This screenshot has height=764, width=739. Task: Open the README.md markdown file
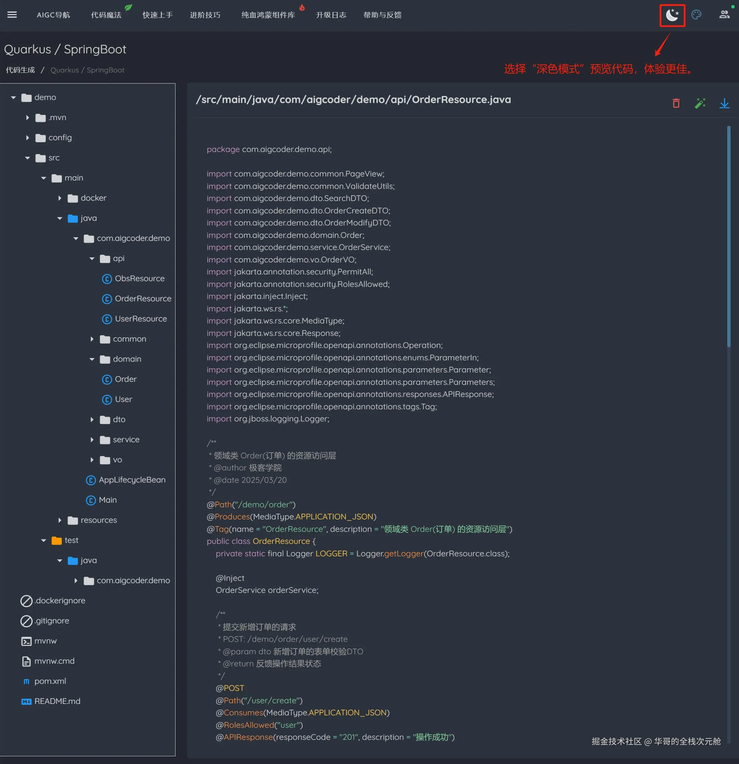pos(57,701)
